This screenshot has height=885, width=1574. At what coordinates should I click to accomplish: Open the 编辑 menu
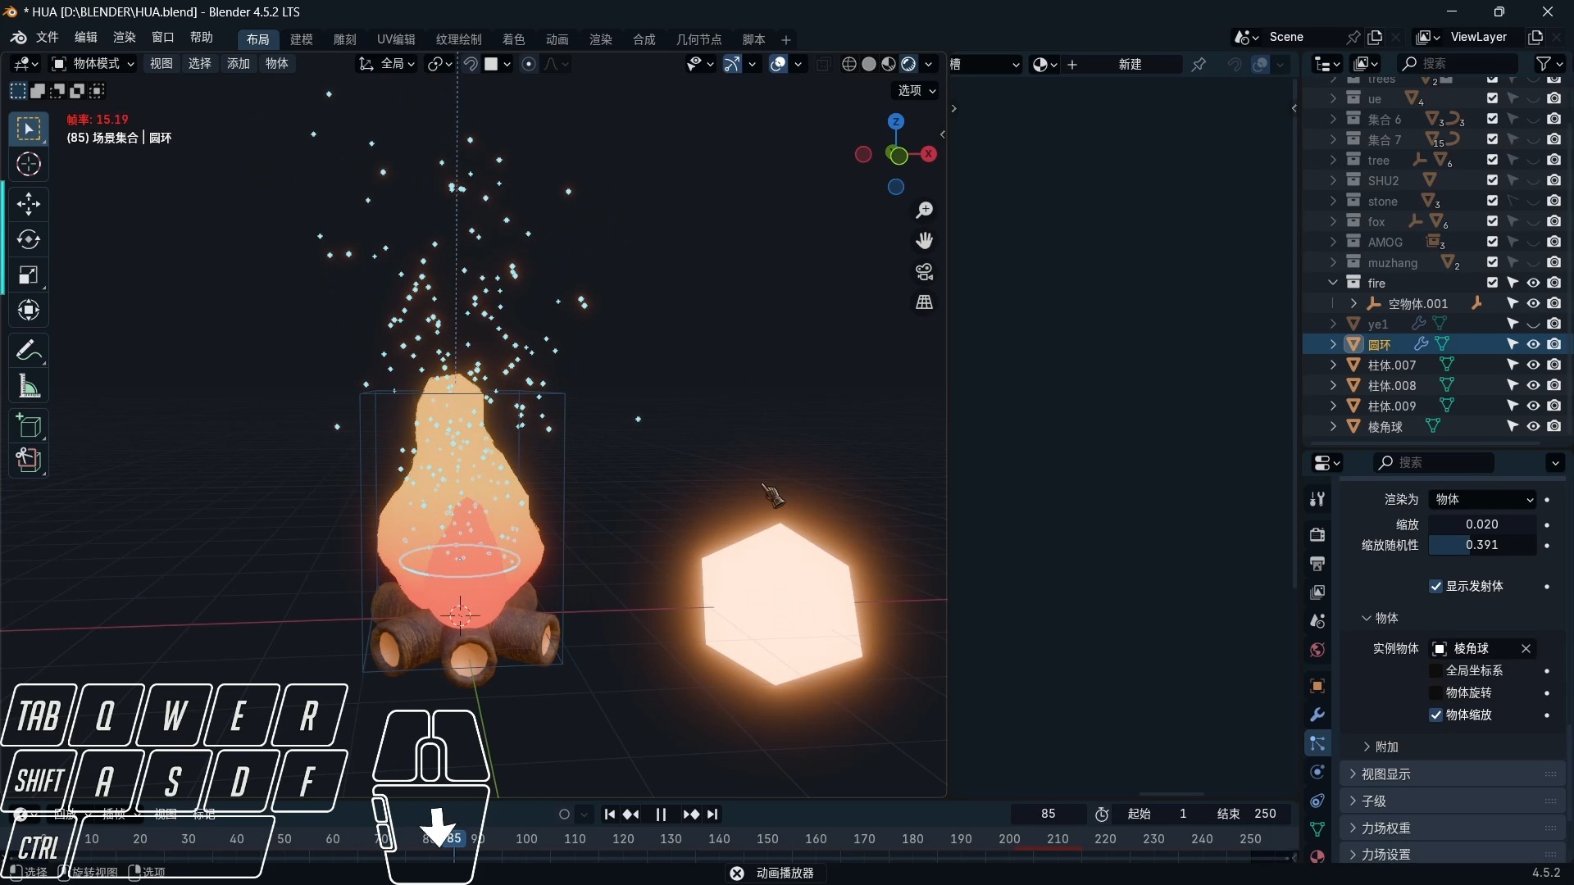pos(85,38)
